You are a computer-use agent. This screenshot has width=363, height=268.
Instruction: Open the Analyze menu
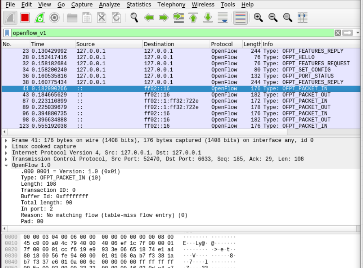110,4
